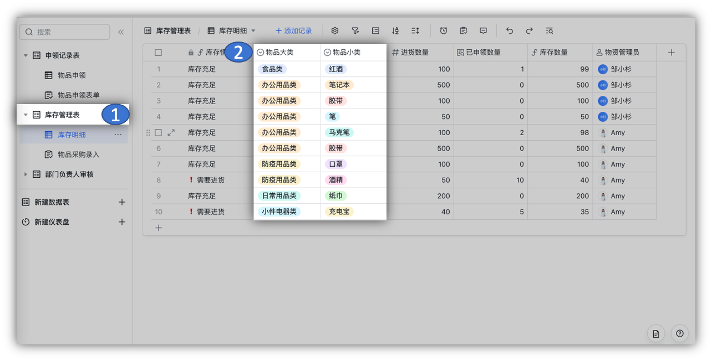This screenshot has width=712, height=361.
Task: Click the 添加记录 button
Action: tap(294, 31)
